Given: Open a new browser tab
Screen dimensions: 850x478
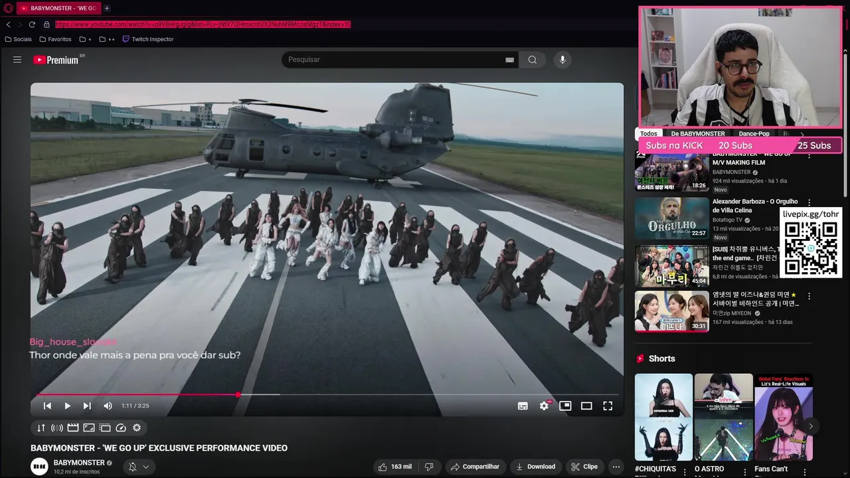Looking at the screenshot, I should point(106,8).
